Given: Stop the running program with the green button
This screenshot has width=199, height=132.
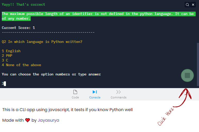Looking at the screenshot, I should (x=187, y=75).
